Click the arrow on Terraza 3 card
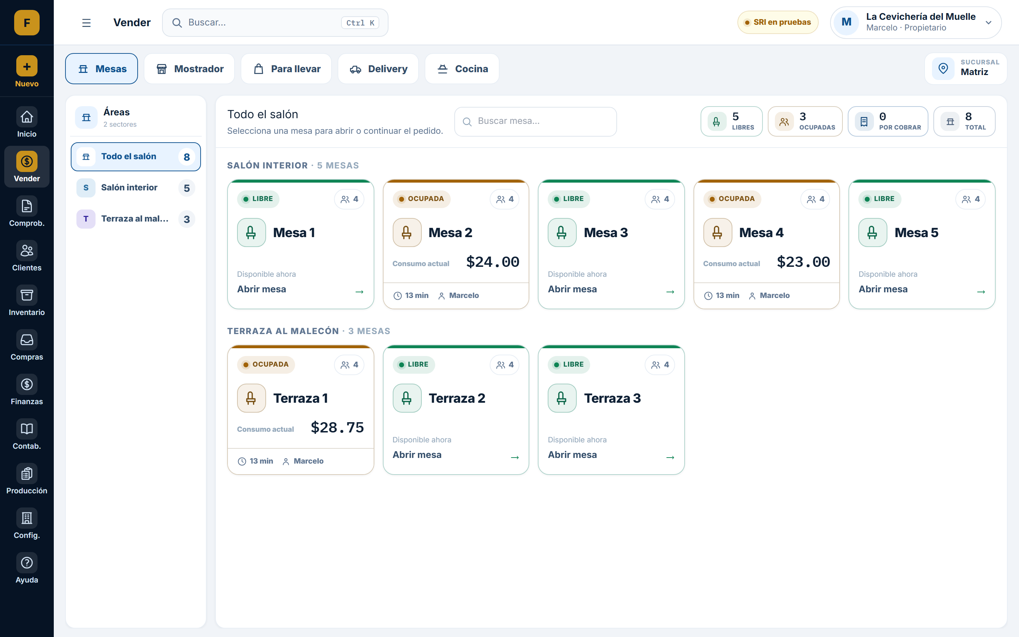The image size is (1019, 637). [x=670, y=457]
